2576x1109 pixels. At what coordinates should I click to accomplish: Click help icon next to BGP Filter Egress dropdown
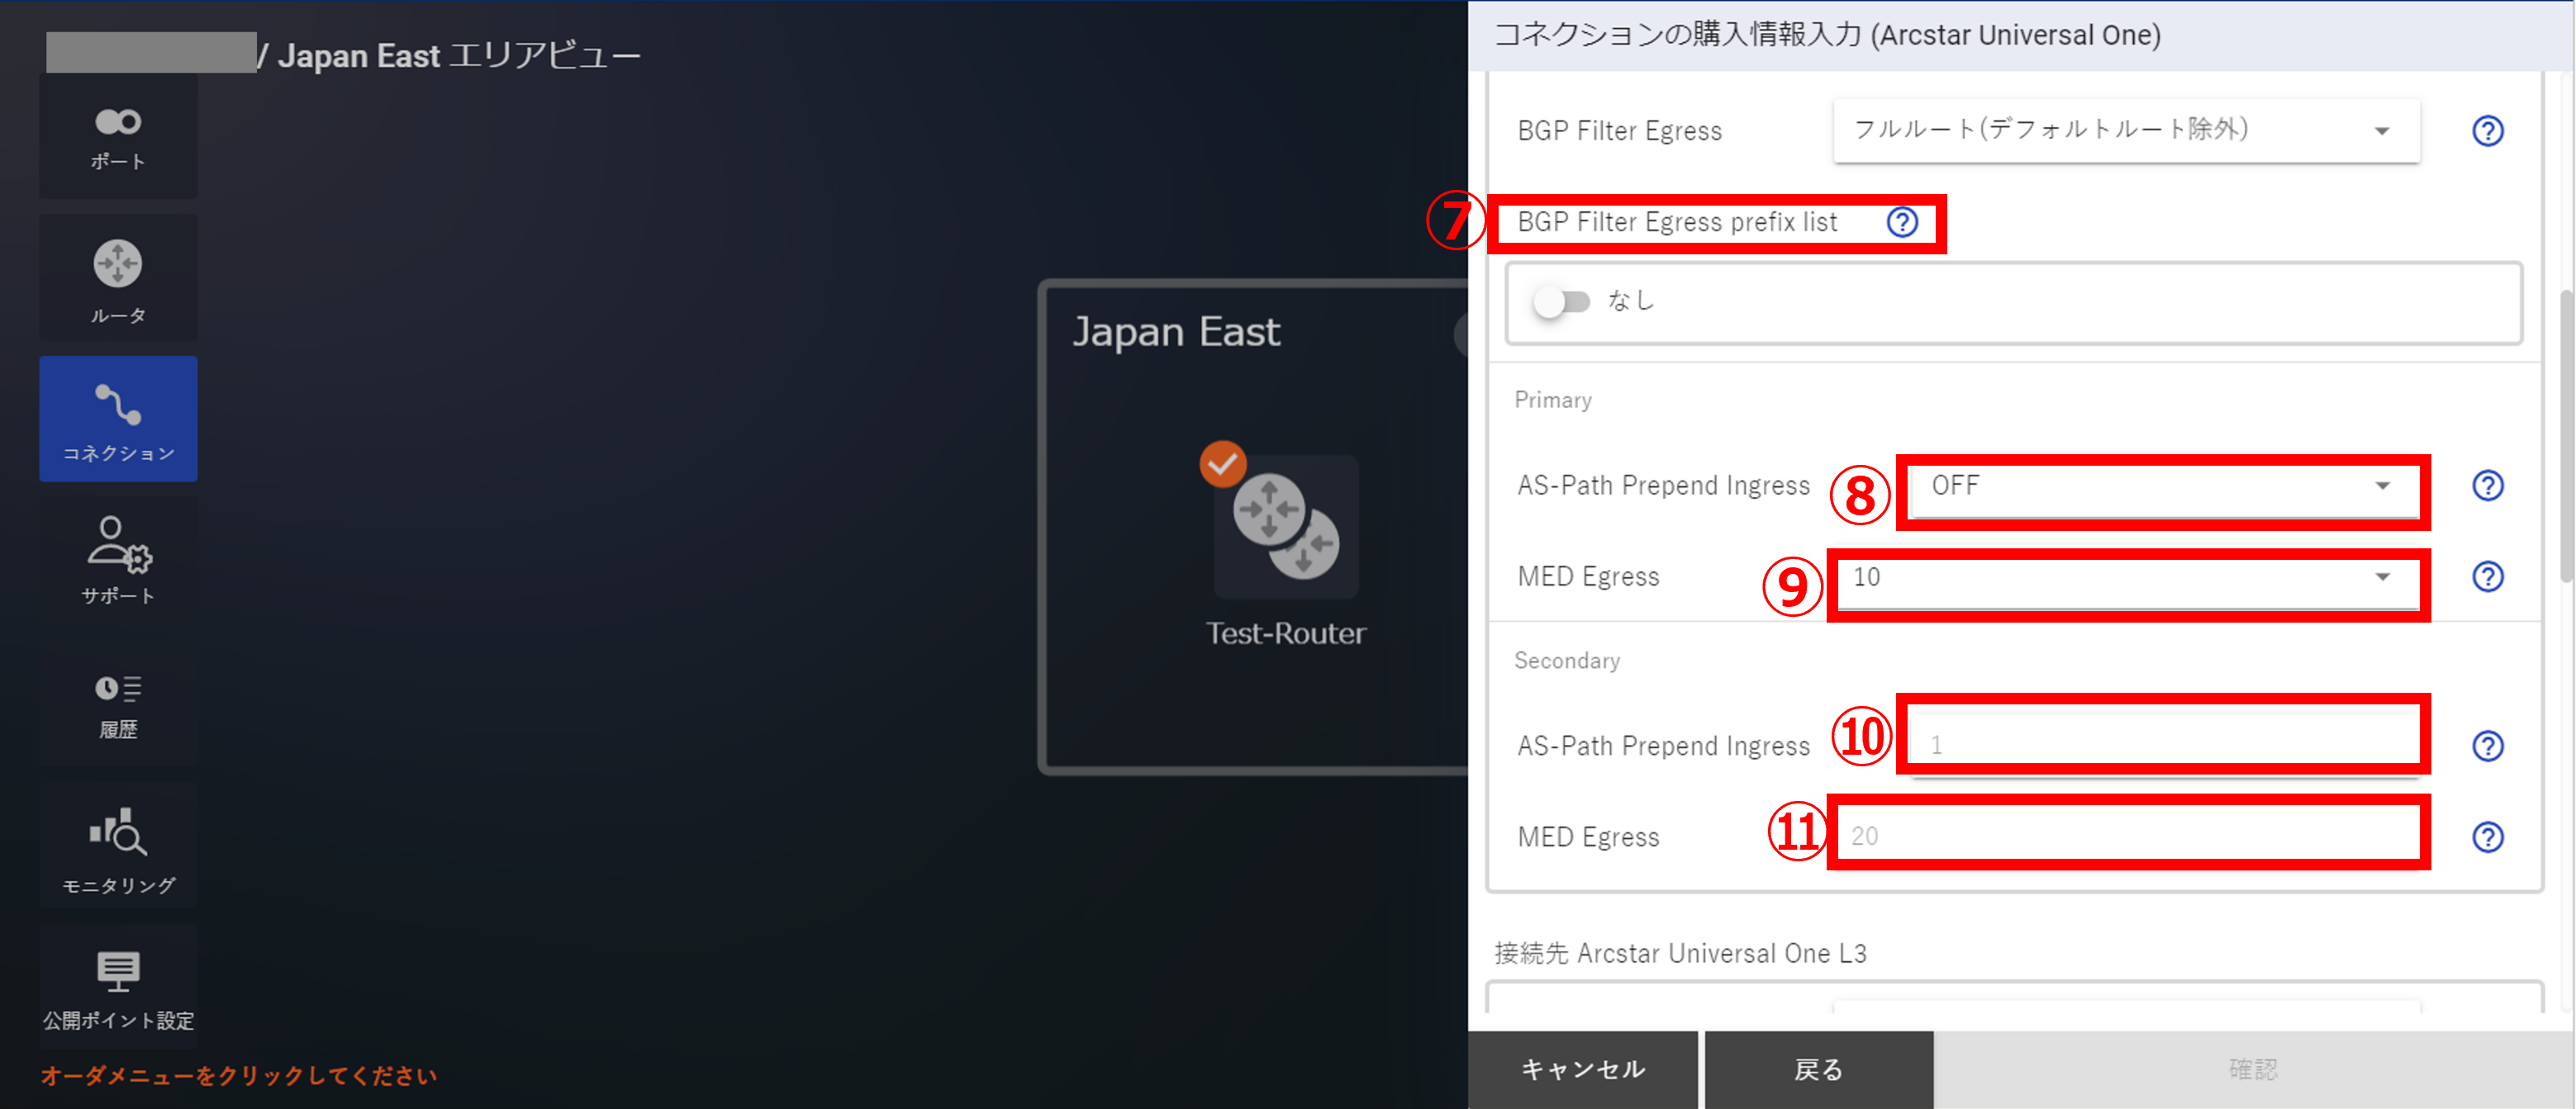pos(2487,130)
